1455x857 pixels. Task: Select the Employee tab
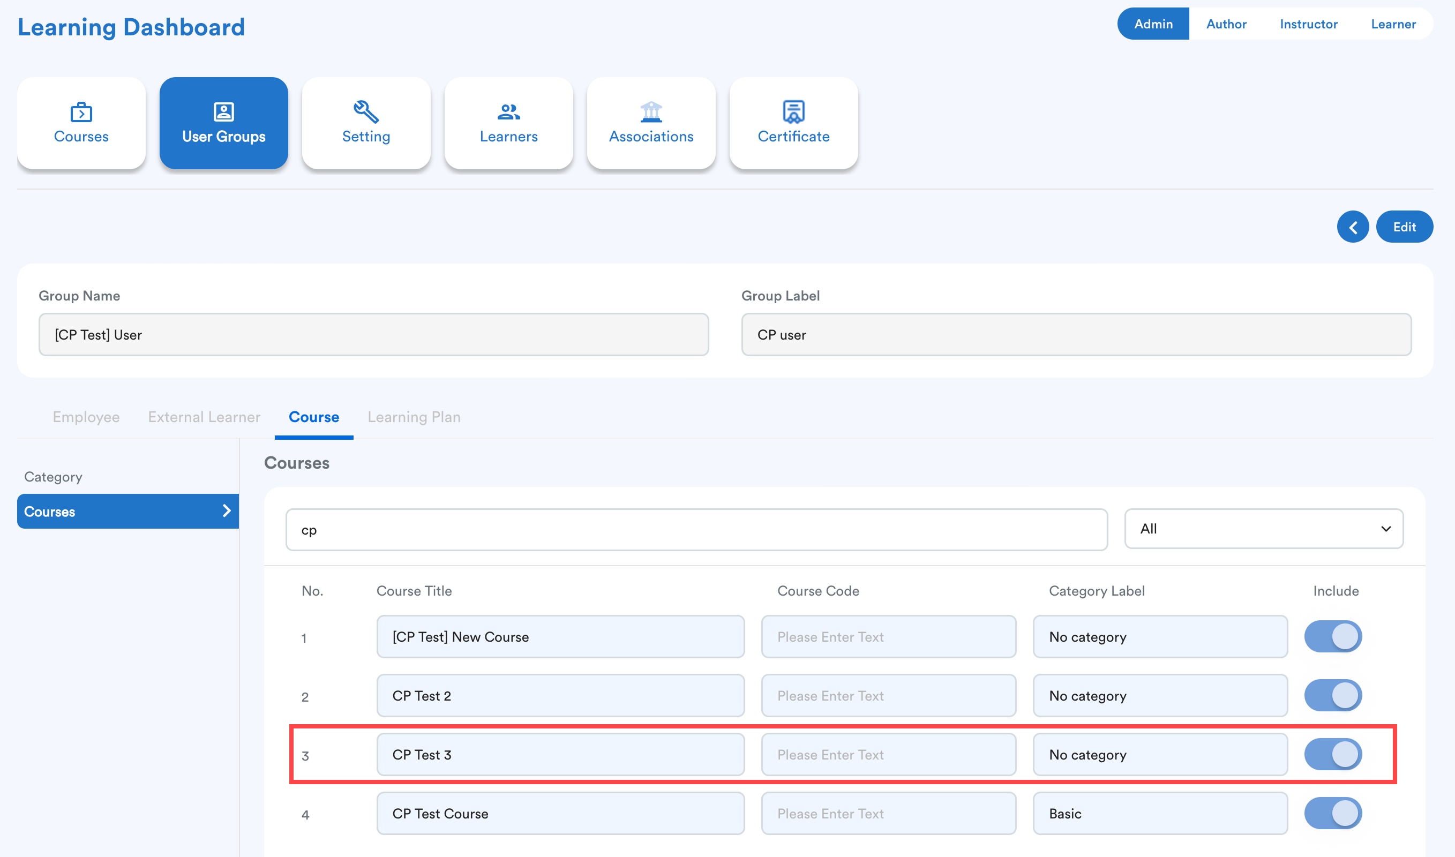(x=86, y=417)
